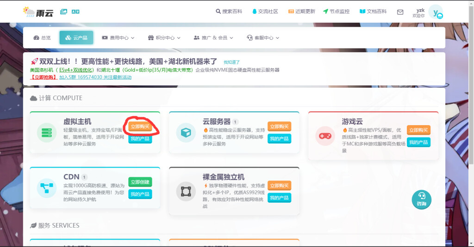Open 我的产品 for 游戏云
The image size is (474, 247).
[418, 142]
